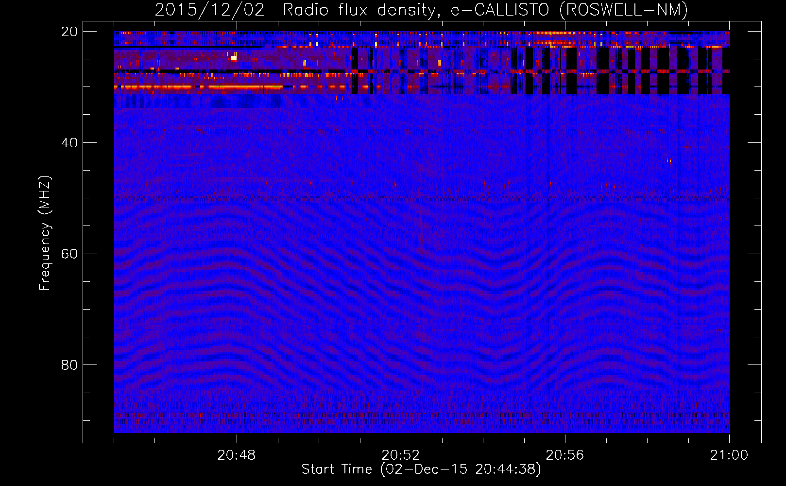The height and width of the screenshot is (486, 786).
Task: Click the plot title "2015/12/02 Radio flux density, e-CALLISTO (ROSWELL-NM)"
Action: (421, 10)
